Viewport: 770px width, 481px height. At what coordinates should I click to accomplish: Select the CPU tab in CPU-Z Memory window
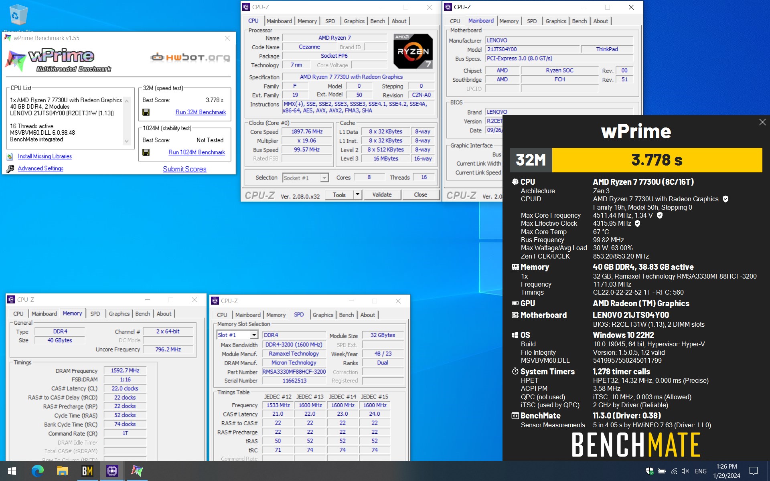tap(18, 313)
